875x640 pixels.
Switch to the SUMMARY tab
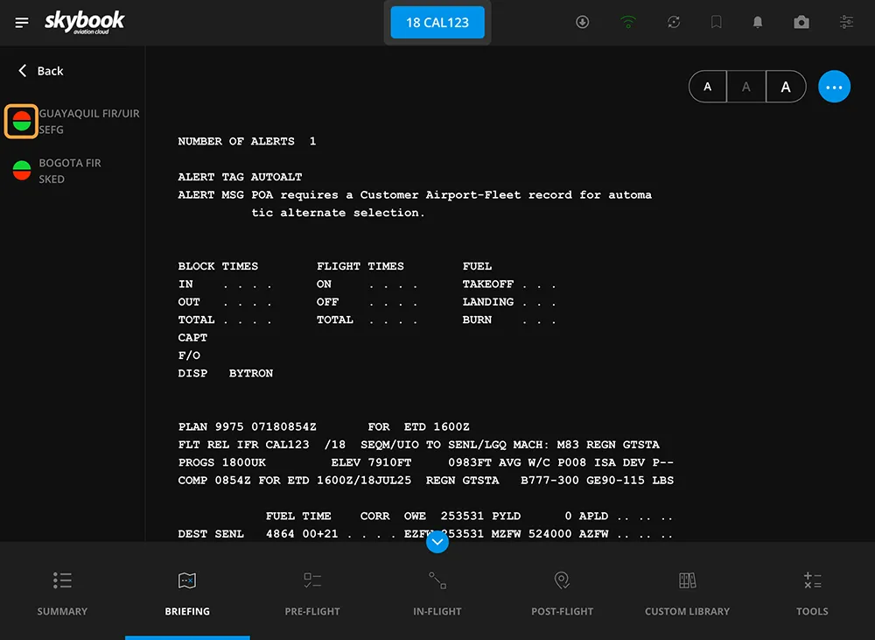tap(62, 592)
